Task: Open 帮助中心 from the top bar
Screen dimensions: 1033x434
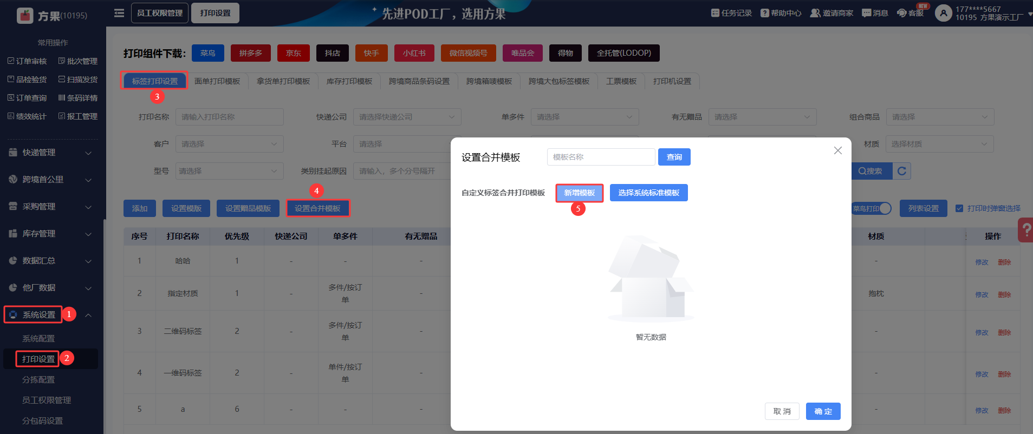Action: pos(781,13)
